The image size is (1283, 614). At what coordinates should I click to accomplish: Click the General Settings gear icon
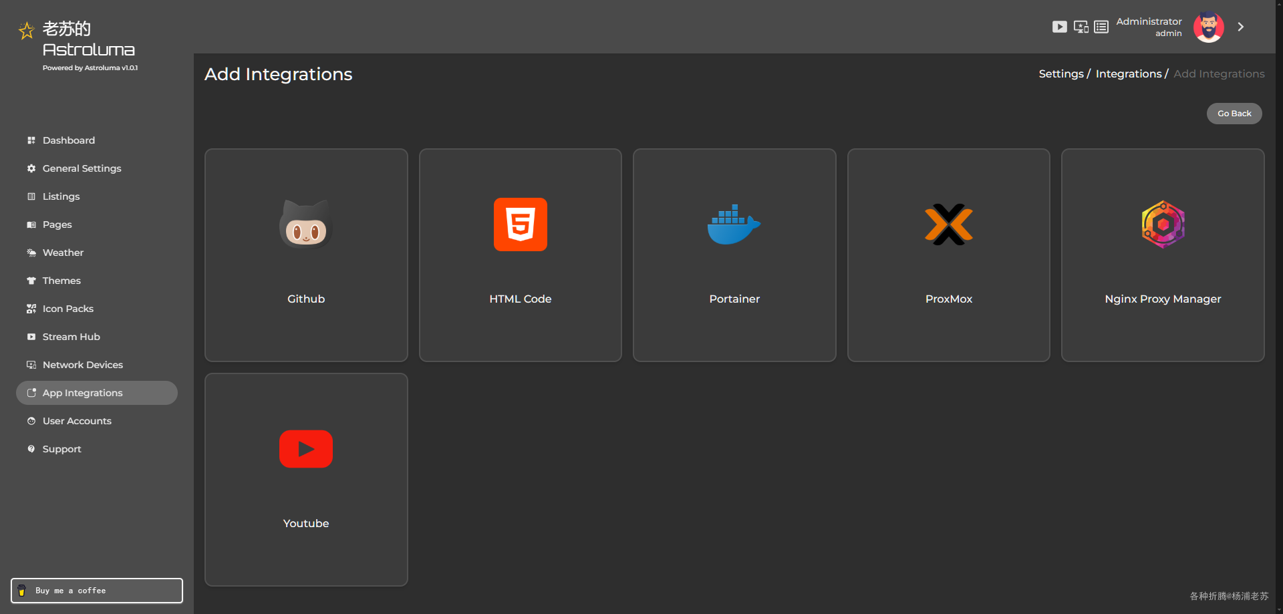click(x=31, y=168)
